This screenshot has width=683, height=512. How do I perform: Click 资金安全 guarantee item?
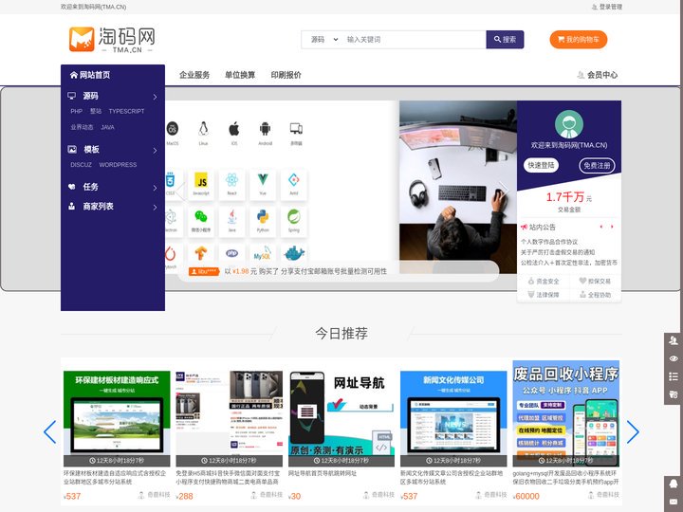click(x=544, y=282)
